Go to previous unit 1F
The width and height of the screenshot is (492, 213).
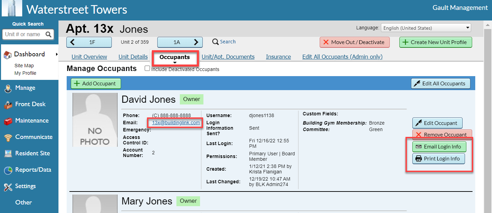89,42
